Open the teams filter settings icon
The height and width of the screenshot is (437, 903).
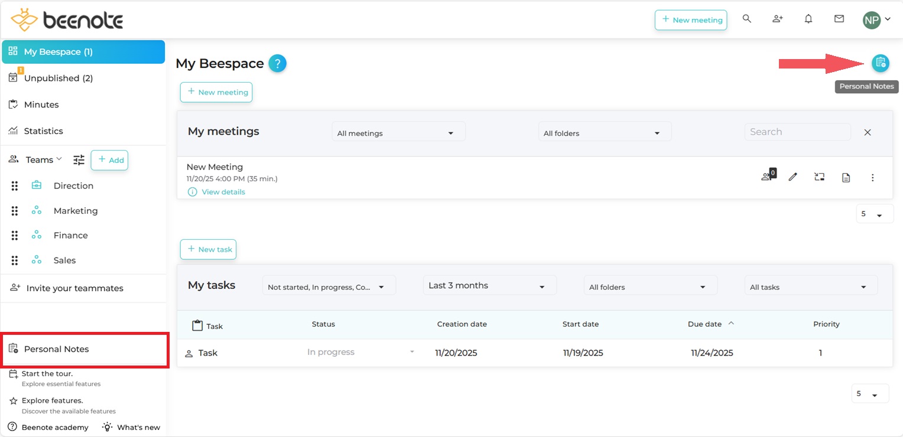(79, 159)
